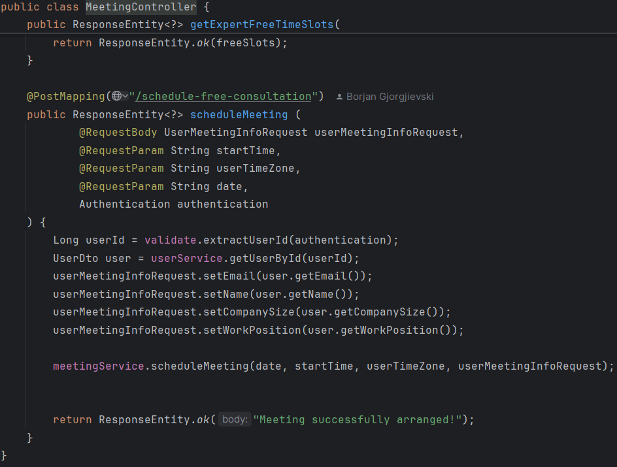Click @RequestParam before String startTime
Viewport: 617px width, 467px height.
121,151
